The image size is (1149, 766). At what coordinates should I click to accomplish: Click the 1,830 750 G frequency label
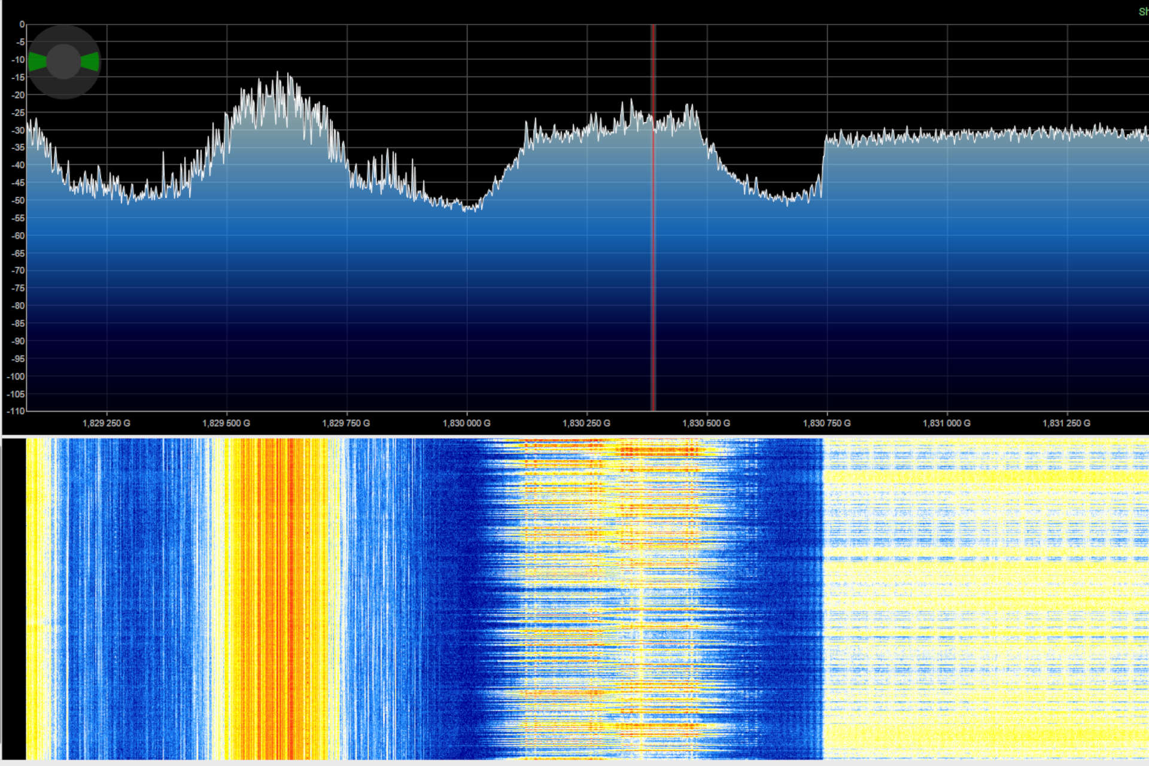(826, 423)
